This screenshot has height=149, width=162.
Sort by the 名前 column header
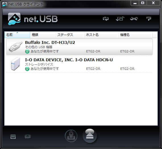coord(17,35)
